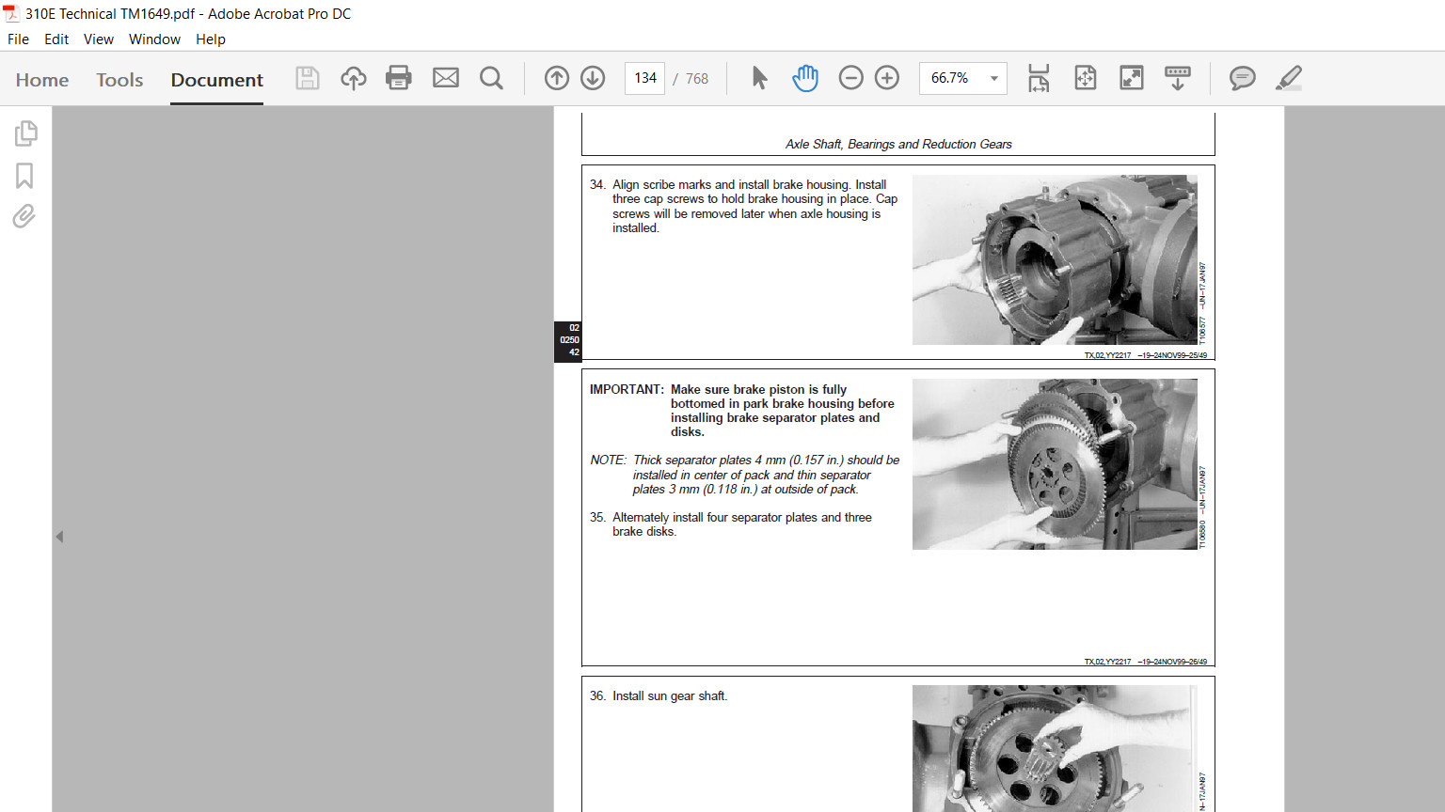Click the section tab marker 02 0250 42

click(568, 340)
